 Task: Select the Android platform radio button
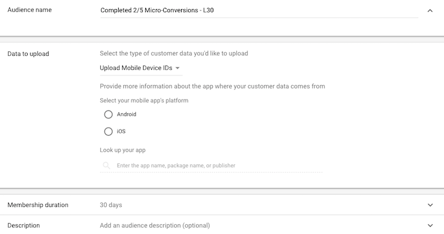(x=108, y=114)
